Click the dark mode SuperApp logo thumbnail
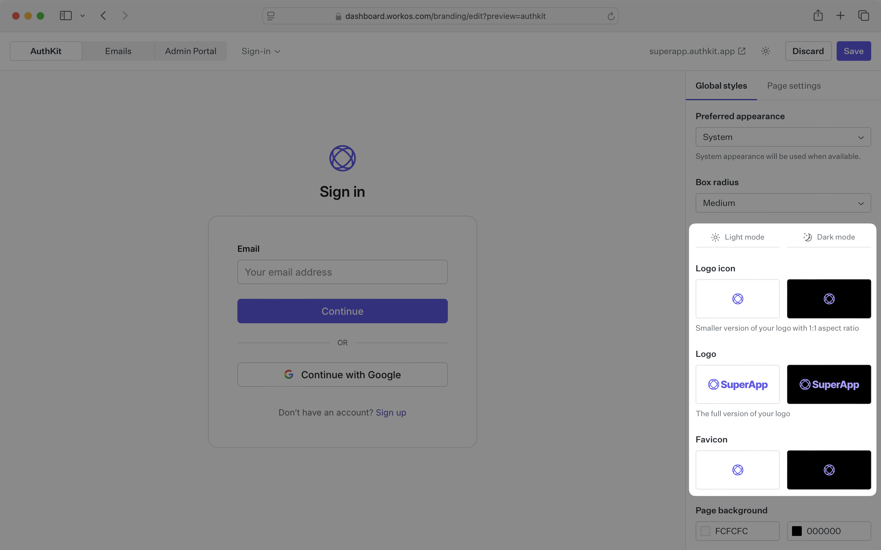This screenshot has height=550, width=881. coord(828,384)
